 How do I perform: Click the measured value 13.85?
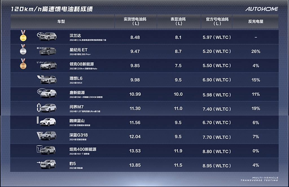pos(135,165)
